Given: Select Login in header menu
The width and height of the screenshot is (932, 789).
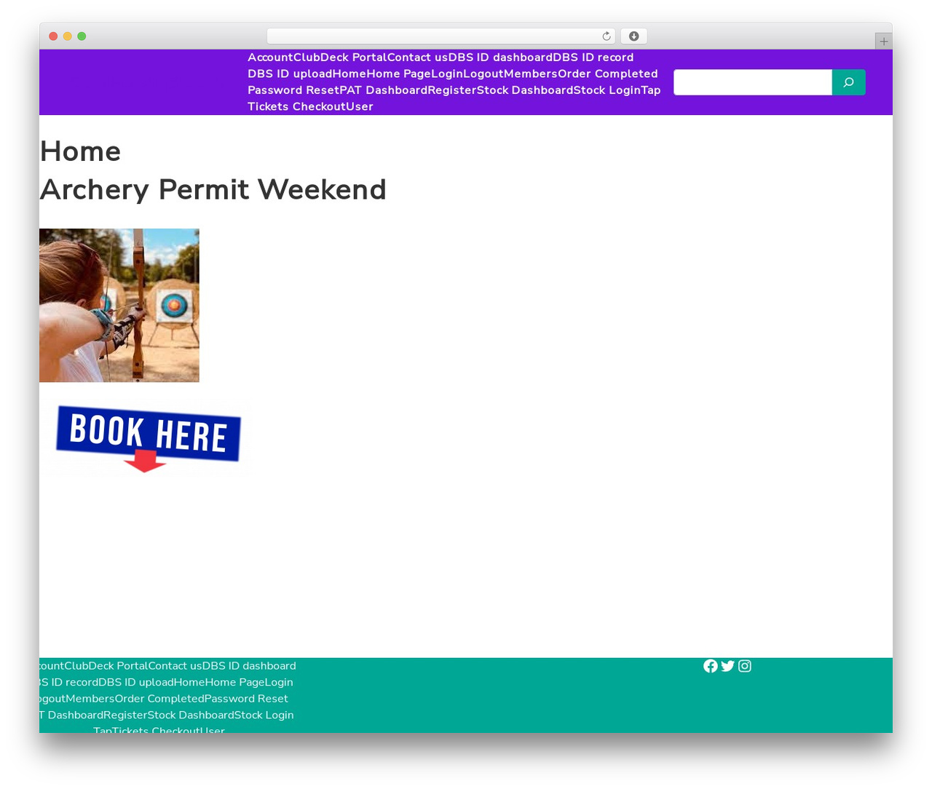Looking at the screenshot, I should (x=447, y=74).
